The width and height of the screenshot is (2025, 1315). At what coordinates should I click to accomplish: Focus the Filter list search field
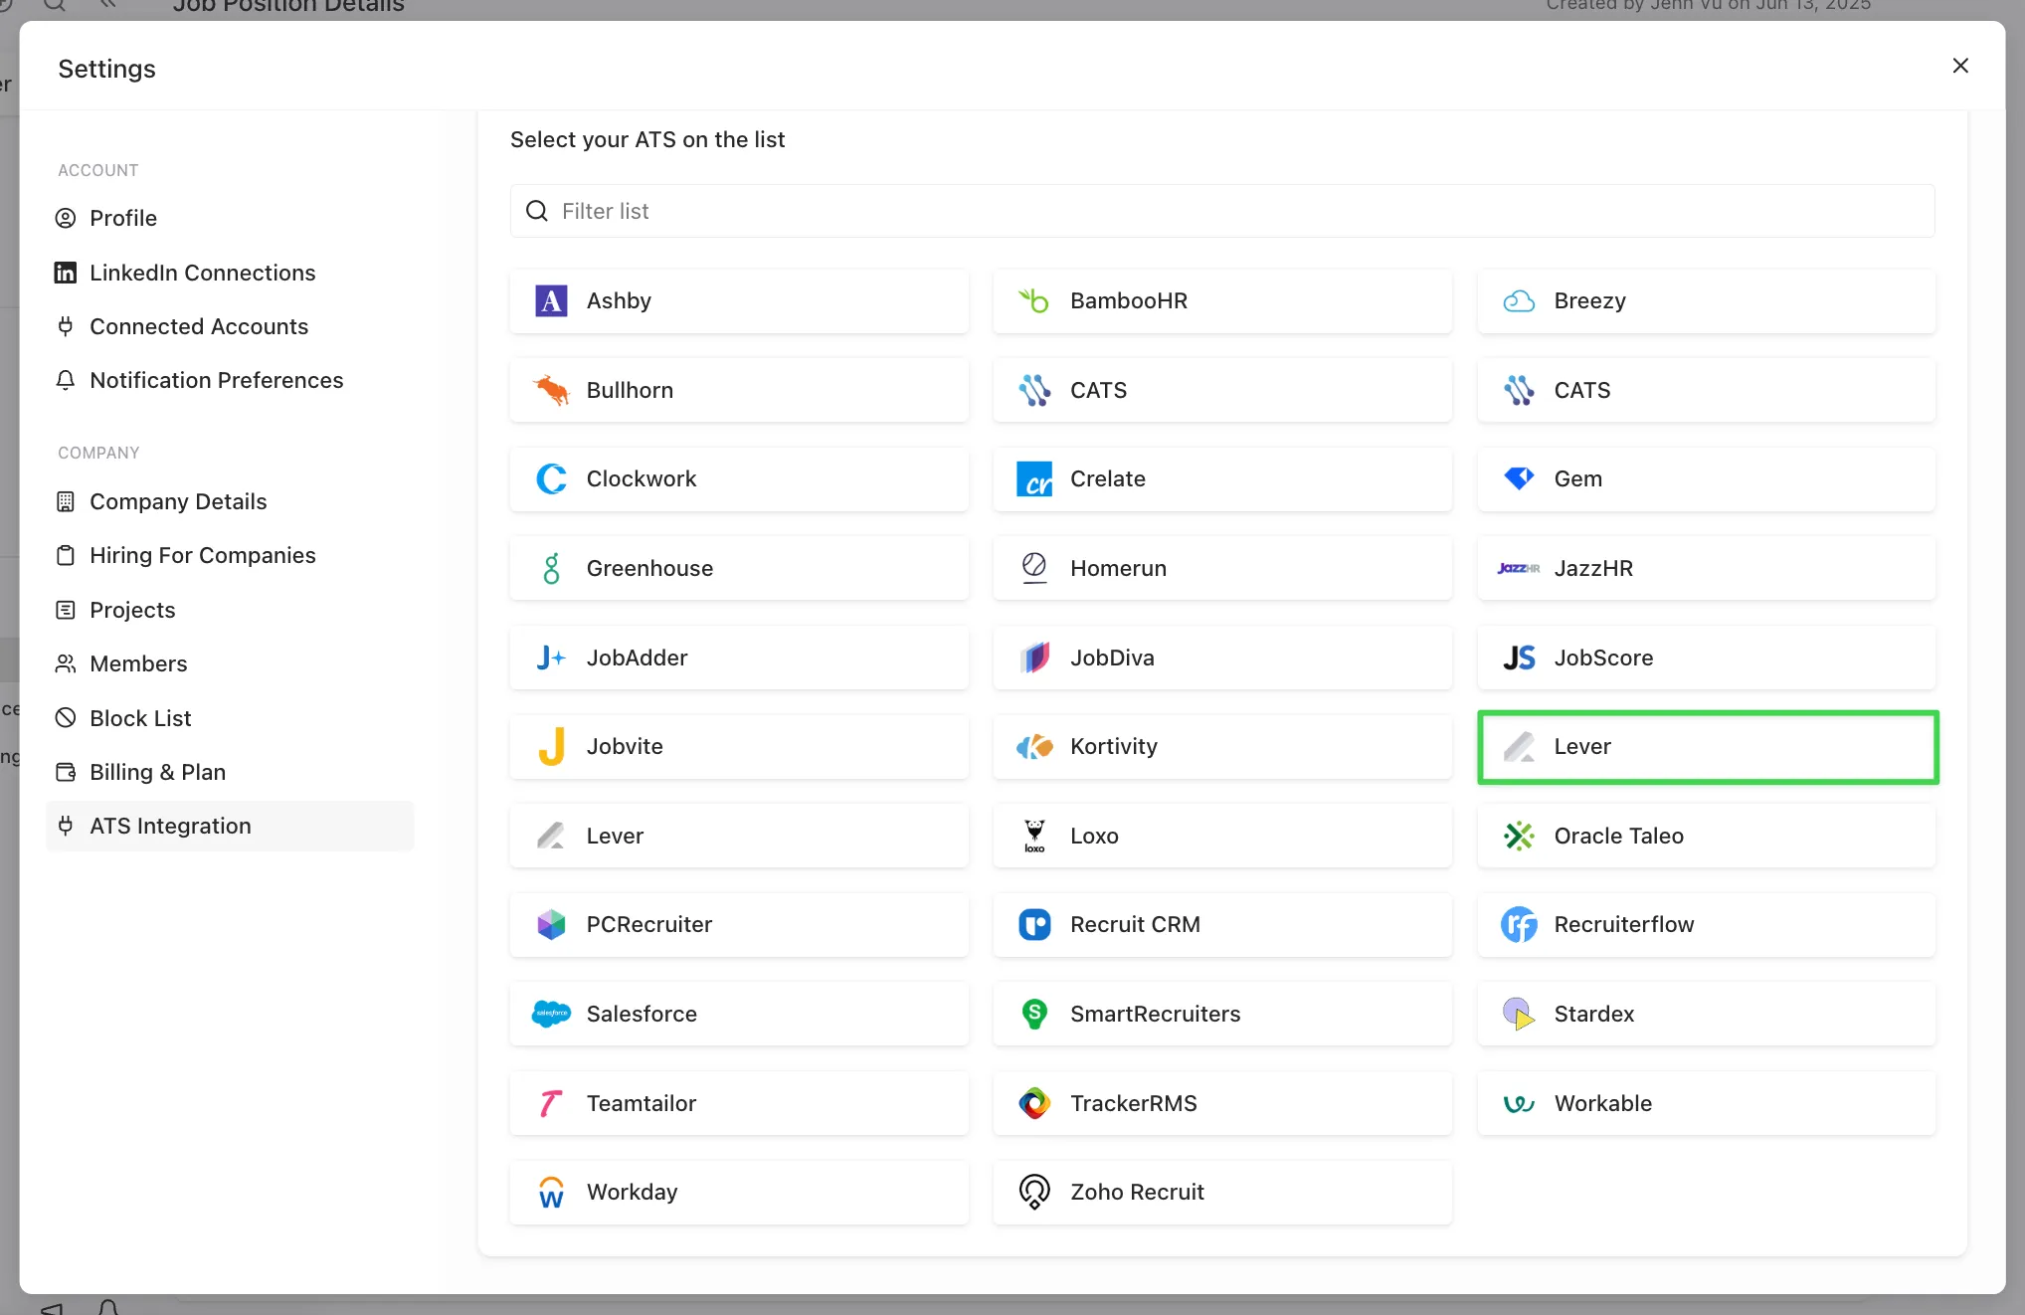pyautogui.click(x=1222, y=211)
